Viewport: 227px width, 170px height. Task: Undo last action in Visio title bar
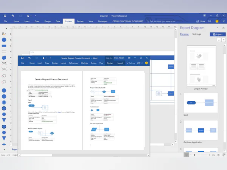pos(13,15)
